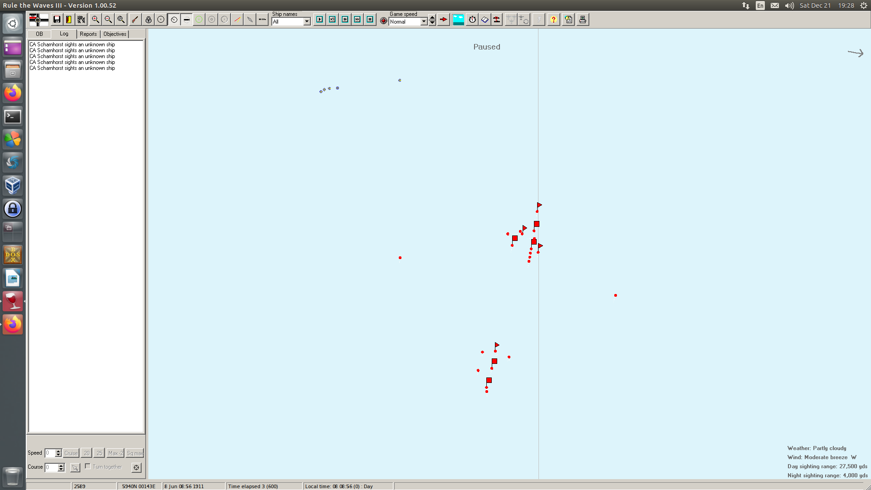871x490 pixels.
Task: Open VirtualBox from the dock
Action: [x=13, y=186]
